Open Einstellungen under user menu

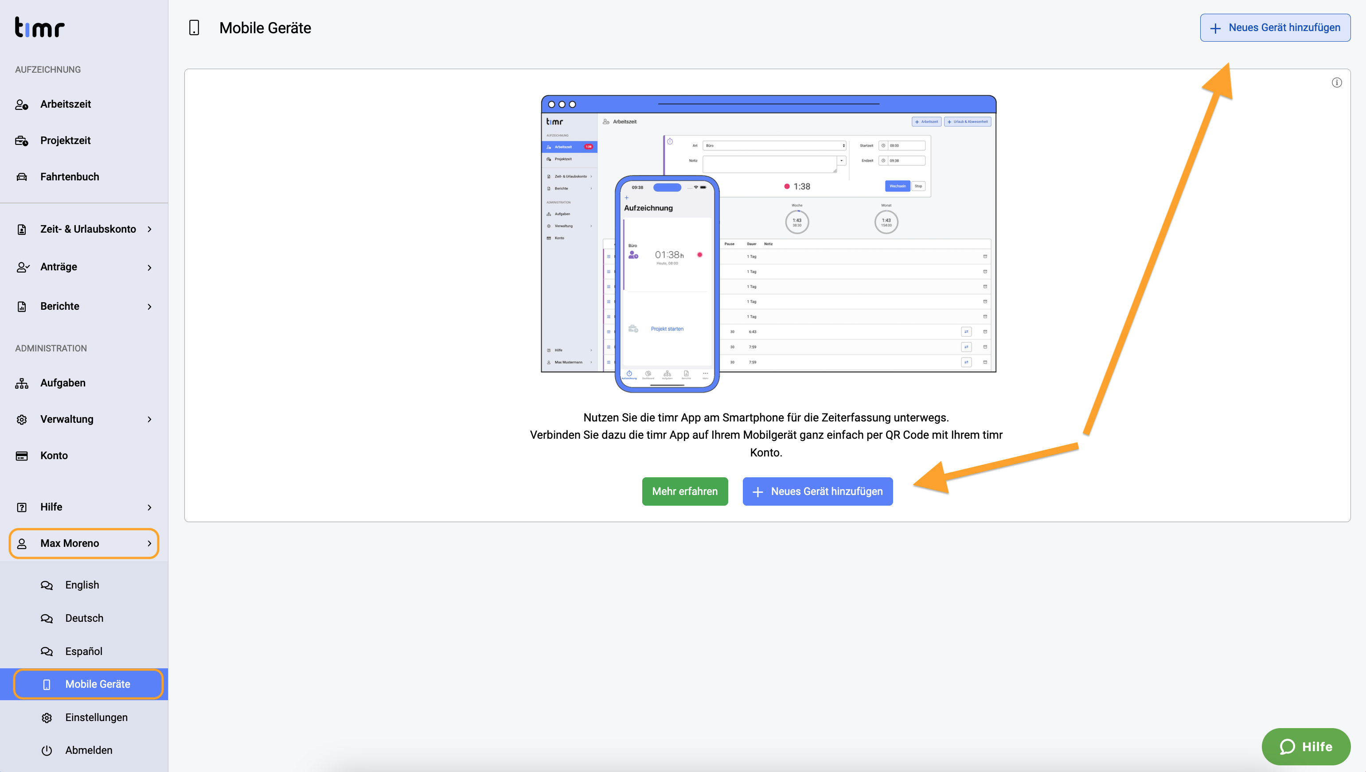tap(84, 717)
